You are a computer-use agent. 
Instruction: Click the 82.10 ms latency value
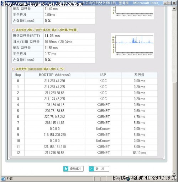pos(139,153)
